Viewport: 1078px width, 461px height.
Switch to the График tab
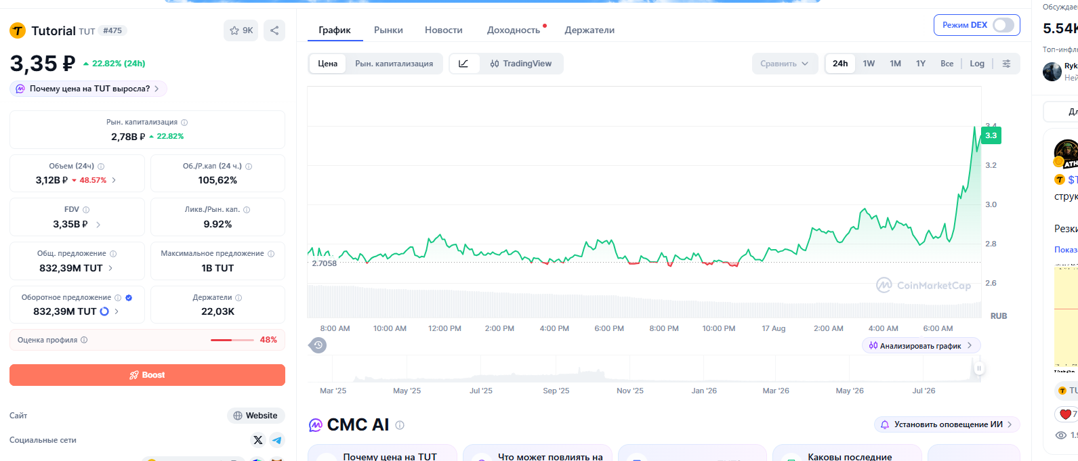[335, 30]
